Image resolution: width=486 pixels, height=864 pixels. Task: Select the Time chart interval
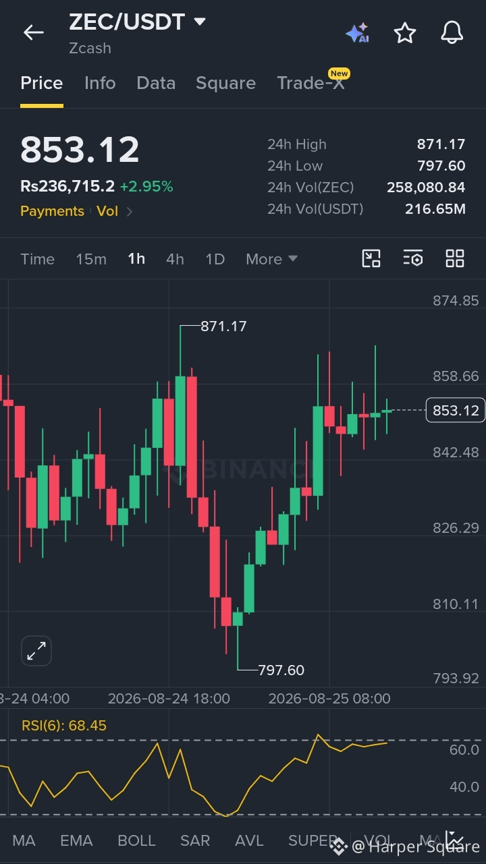pos(38,259)
